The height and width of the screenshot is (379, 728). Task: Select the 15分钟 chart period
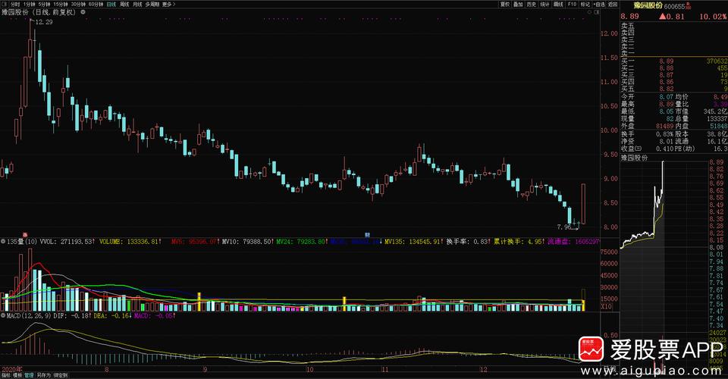pyautogui.click(x=61, y=5)
